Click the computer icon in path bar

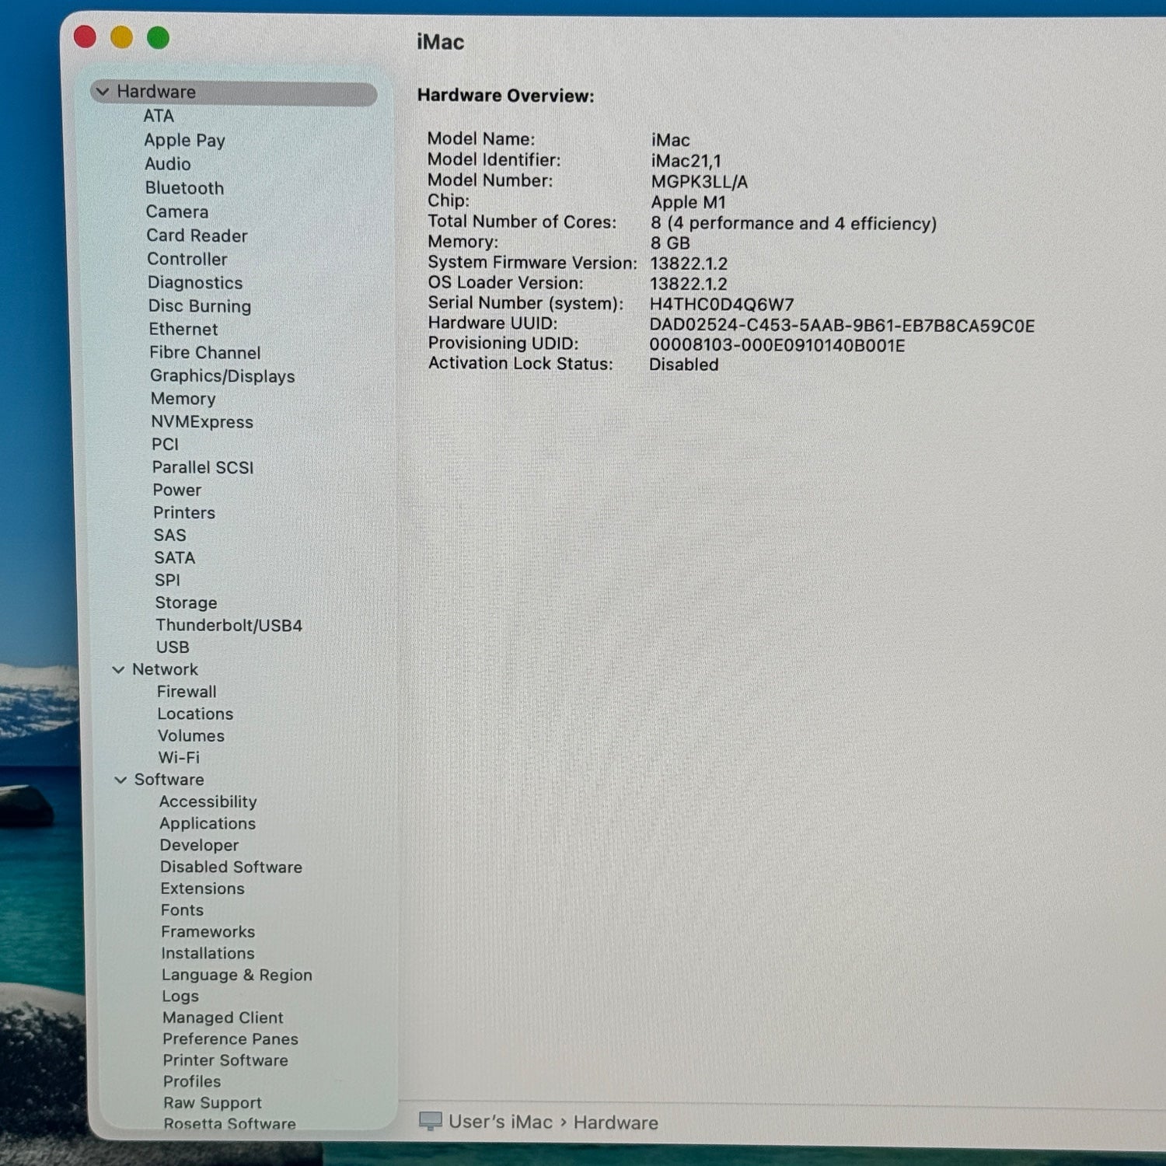[x=431, y=1121]
